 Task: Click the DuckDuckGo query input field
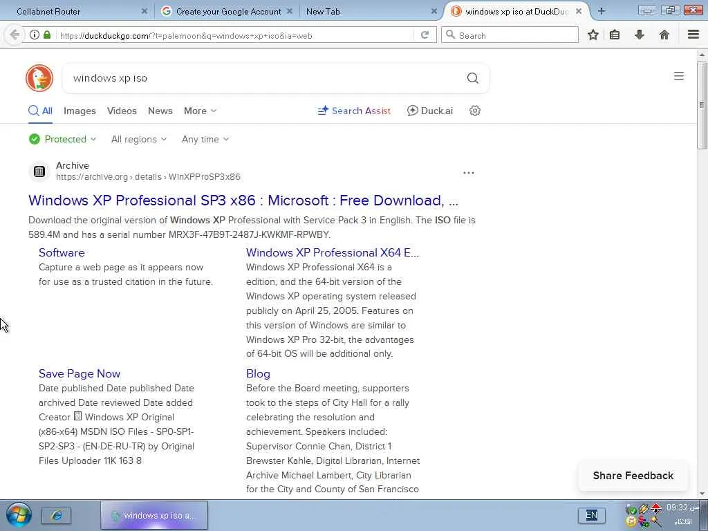click(x=266, y=78)
